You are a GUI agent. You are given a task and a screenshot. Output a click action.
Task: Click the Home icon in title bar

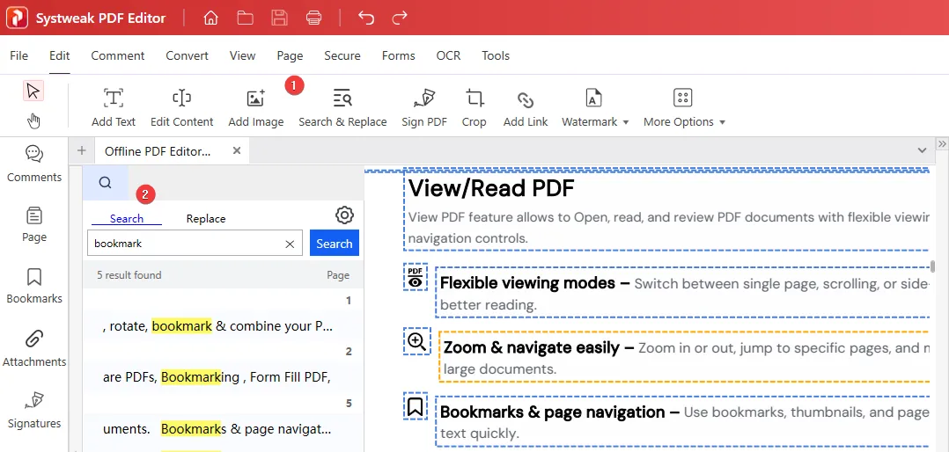point(210,18)
